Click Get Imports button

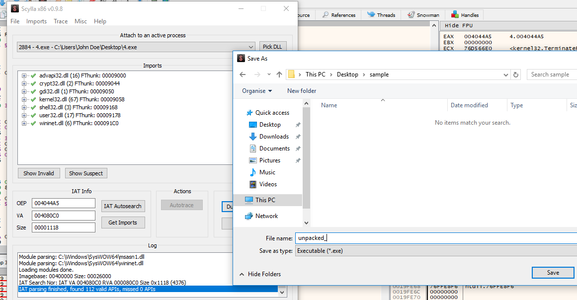tap(123, 223)
